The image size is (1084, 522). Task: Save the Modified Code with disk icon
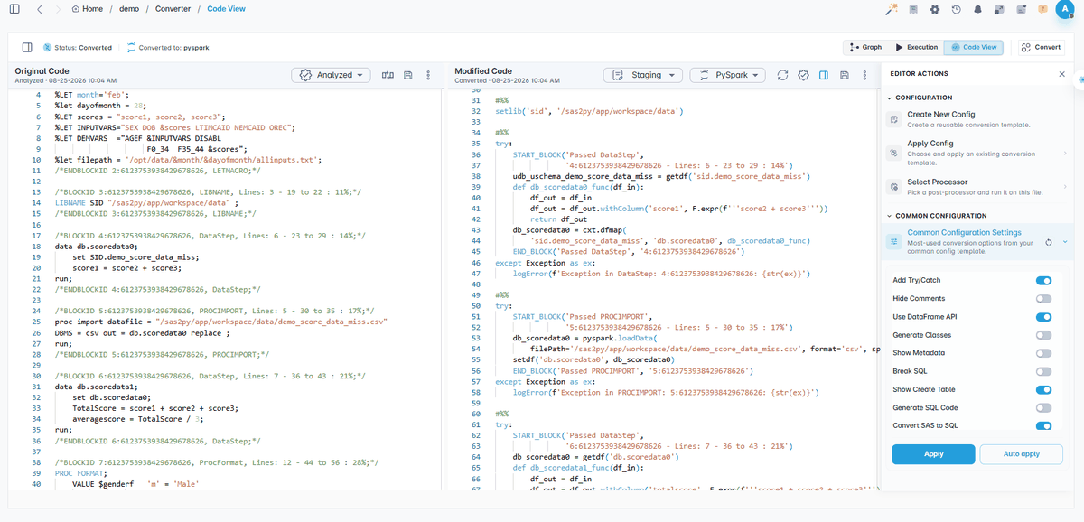click(844, 75)
